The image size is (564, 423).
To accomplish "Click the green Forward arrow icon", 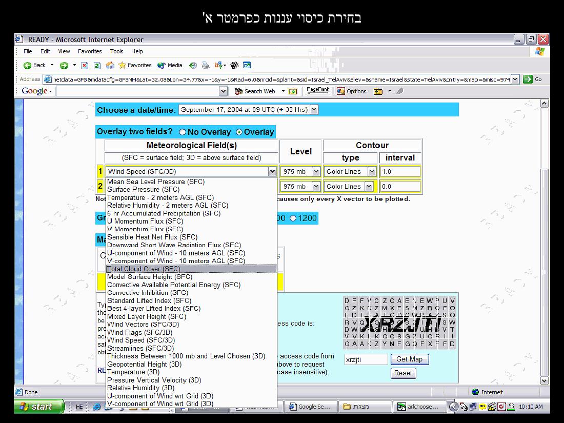I will pos(64,66).
